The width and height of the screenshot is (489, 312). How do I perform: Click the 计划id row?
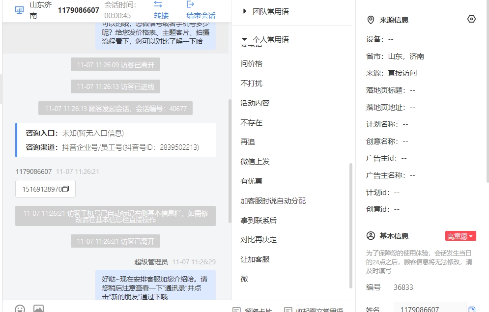(x=383, y=193)
